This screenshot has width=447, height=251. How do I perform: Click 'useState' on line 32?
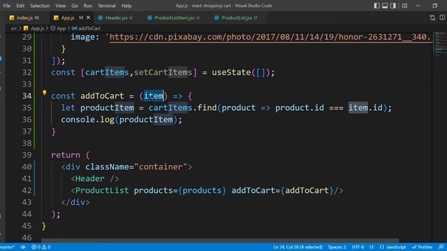pyautogui.click(x=231, y=73)
